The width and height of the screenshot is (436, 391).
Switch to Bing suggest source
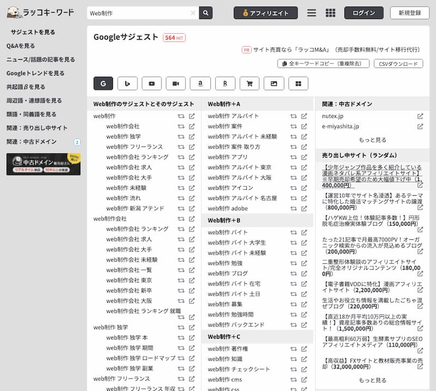(x=127, y=83)
